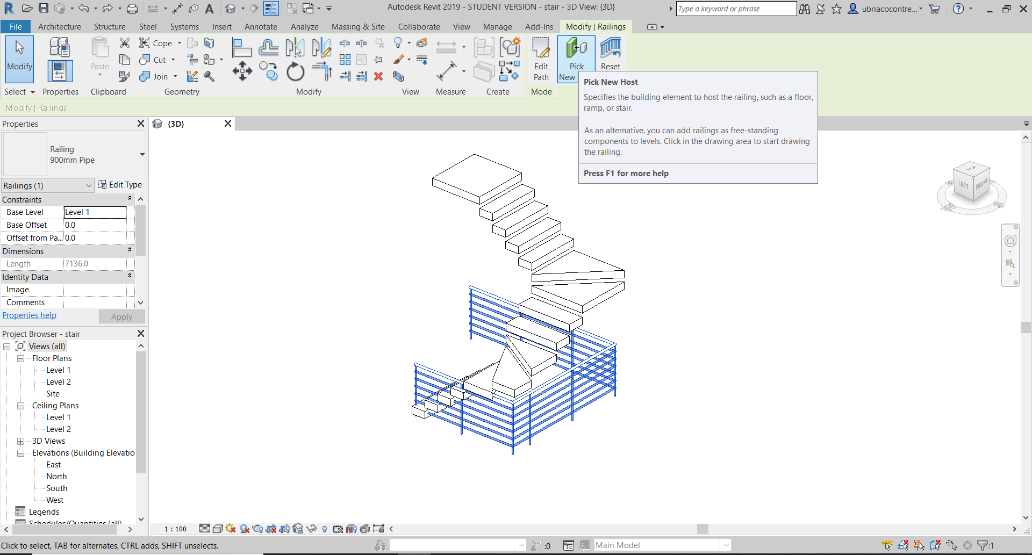The image size is (1032, 555).
Task: Collapse the Constraints properties group
Action: click(x=130, y=199)
